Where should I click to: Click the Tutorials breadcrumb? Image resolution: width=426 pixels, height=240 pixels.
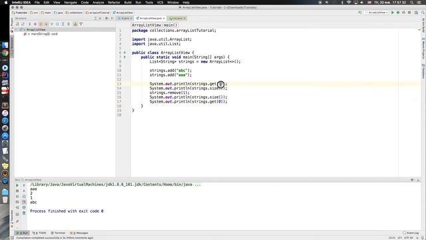(x=19, y=13)
